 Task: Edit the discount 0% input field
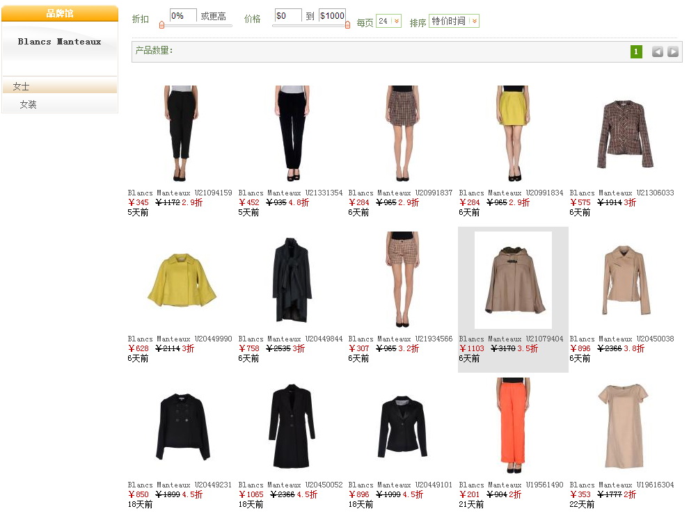(x=183, y=16)
